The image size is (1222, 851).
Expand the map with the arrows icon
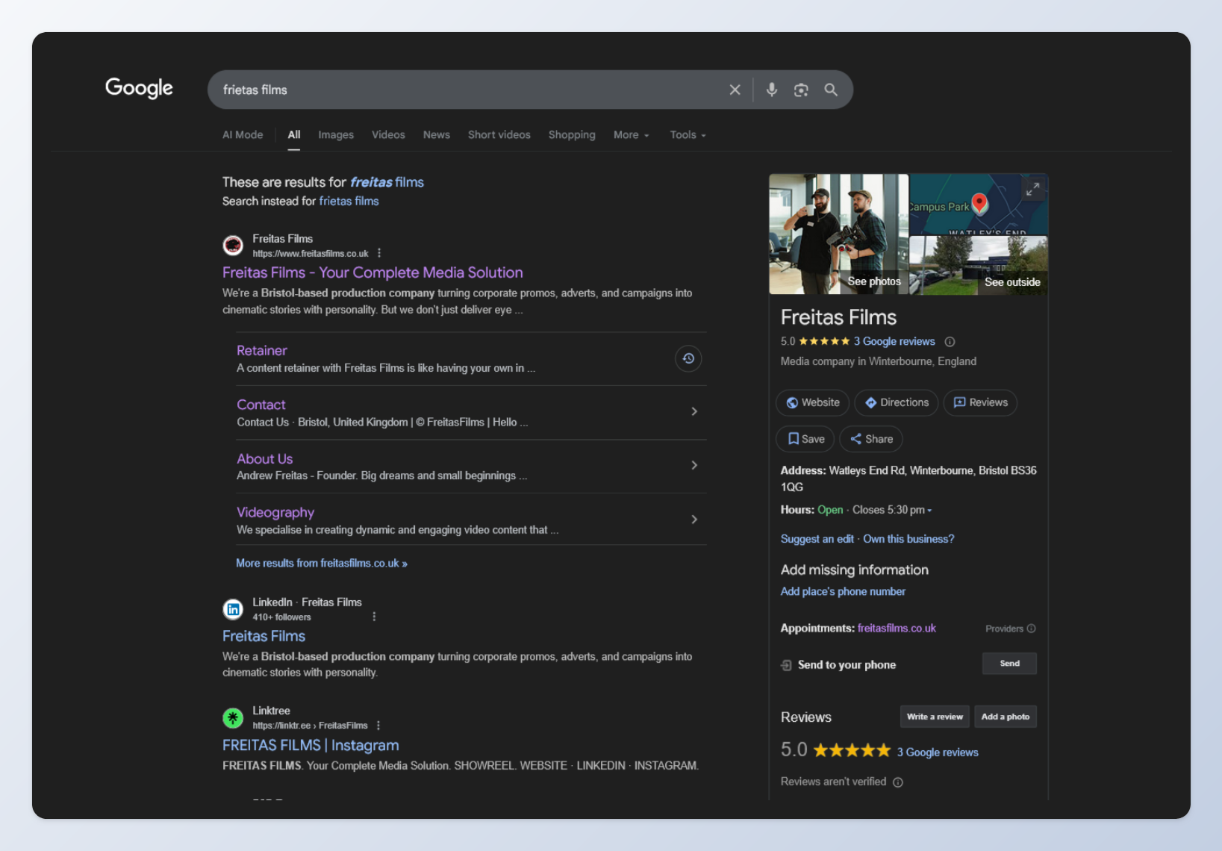pyautogui.click(x=1032, y=190)
